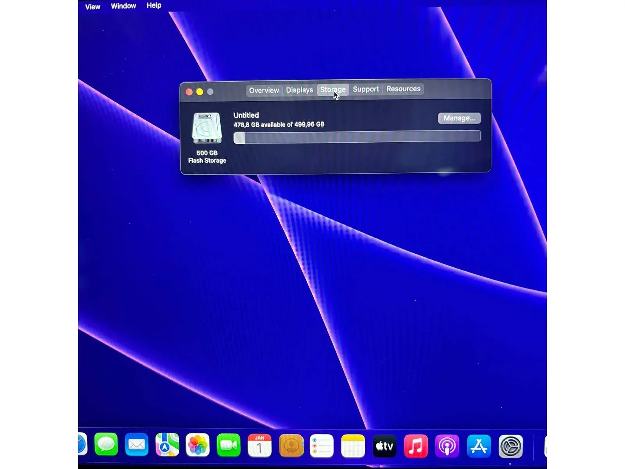Open the Mail app in Dock

tap(136, 444)
